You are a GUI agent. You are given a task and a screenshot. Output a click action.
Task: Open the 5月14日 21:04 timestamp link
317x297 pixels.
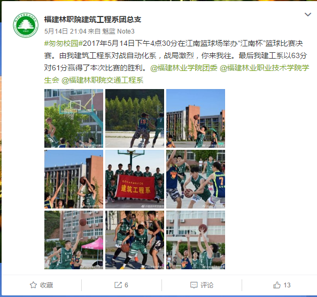[65, 31]
